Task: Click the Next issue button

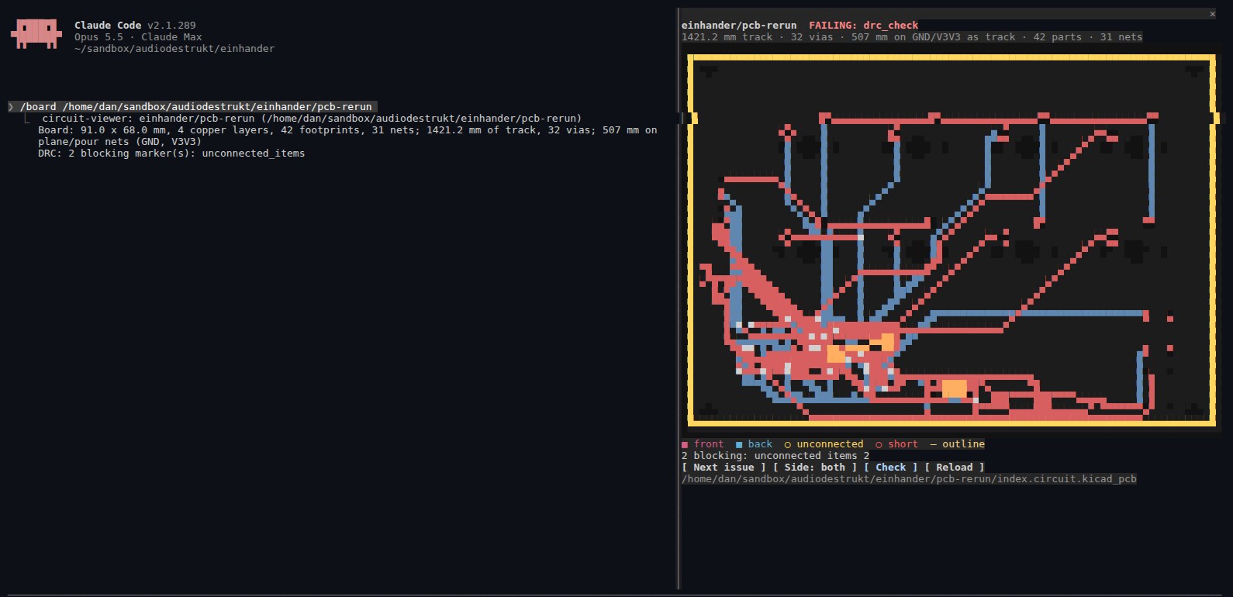Action: point(724,468)
